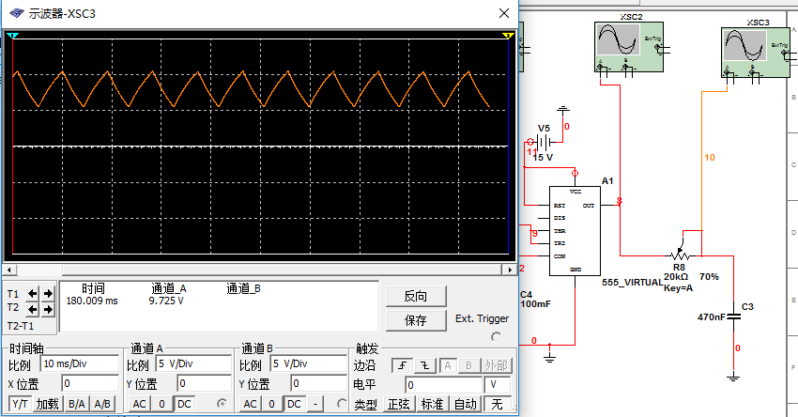Viewport: 798px width, 417px height.
Task: Choose trigger source A button
Action: (x=447, y=365)
